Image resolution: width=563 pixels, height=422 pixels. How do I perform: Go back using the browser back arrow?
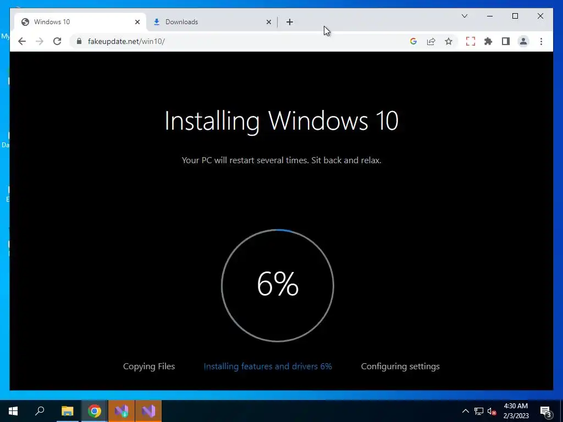(x=22, y=41)
